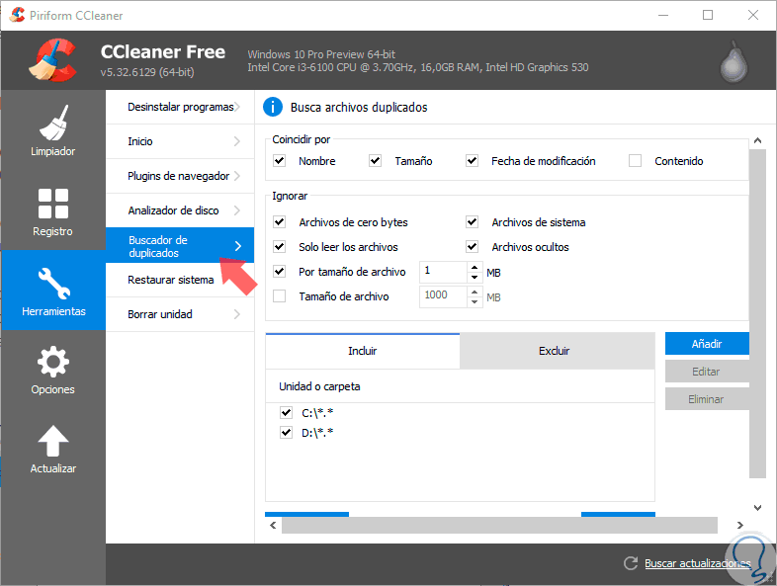Toggle the Tamaño match checkbox
This screenshot has height=586, width=777.
375,160
